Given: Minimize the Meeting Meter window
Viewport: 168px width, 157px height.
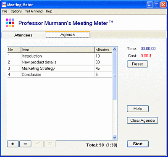Looking at the screenshot, I should (x=150, y=5).
